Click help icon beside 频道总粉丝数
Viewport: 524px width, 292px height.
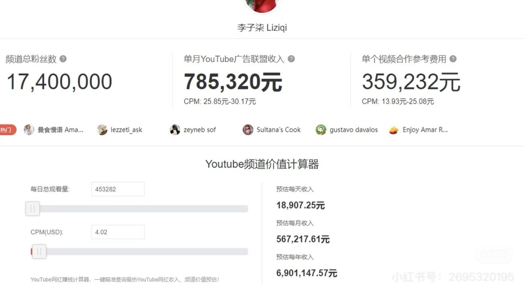63,59
